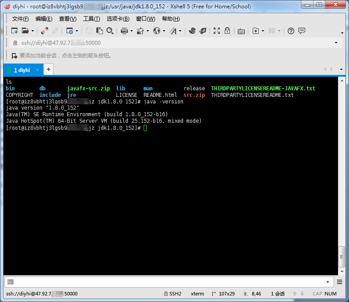Click the color scheme icon
The width and height of the screenshot is (349, 302).
pyautogui.click(x=140, y=31)
